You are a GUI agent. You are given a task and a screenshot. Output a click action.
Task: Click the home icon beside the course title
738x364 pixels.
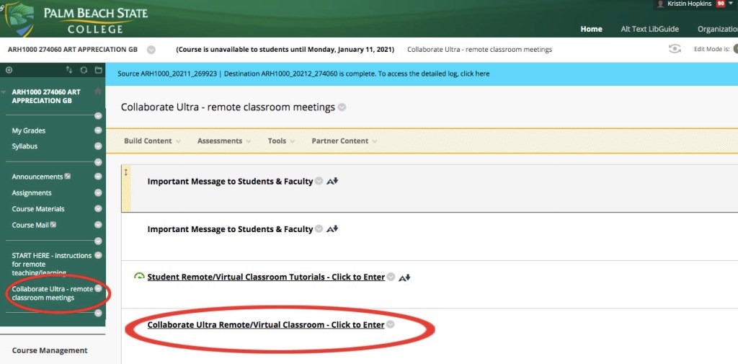coord(98,92)
